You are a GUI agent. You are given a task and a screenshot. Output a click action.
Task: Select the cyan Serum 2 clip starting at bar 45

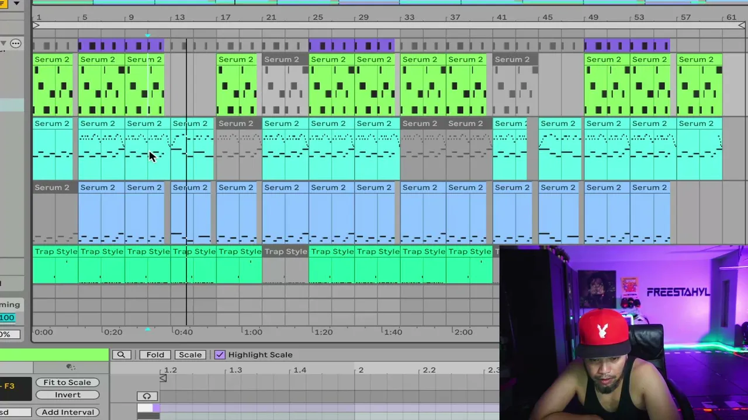pyautogui.click(x=561, y=149)
